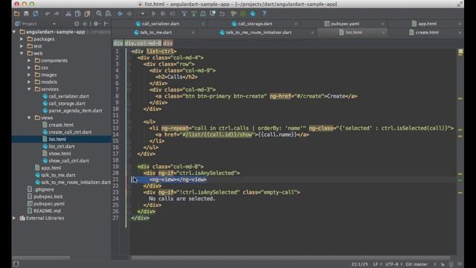Click the Replace magnifier icon
This screenshot has width=476, height=268.
[108, 13]
